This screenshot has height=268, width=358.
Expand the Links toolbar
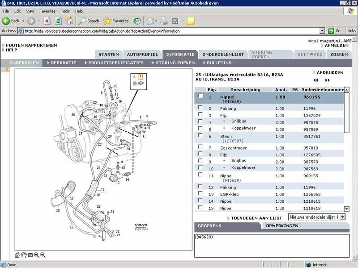(351, 31)
